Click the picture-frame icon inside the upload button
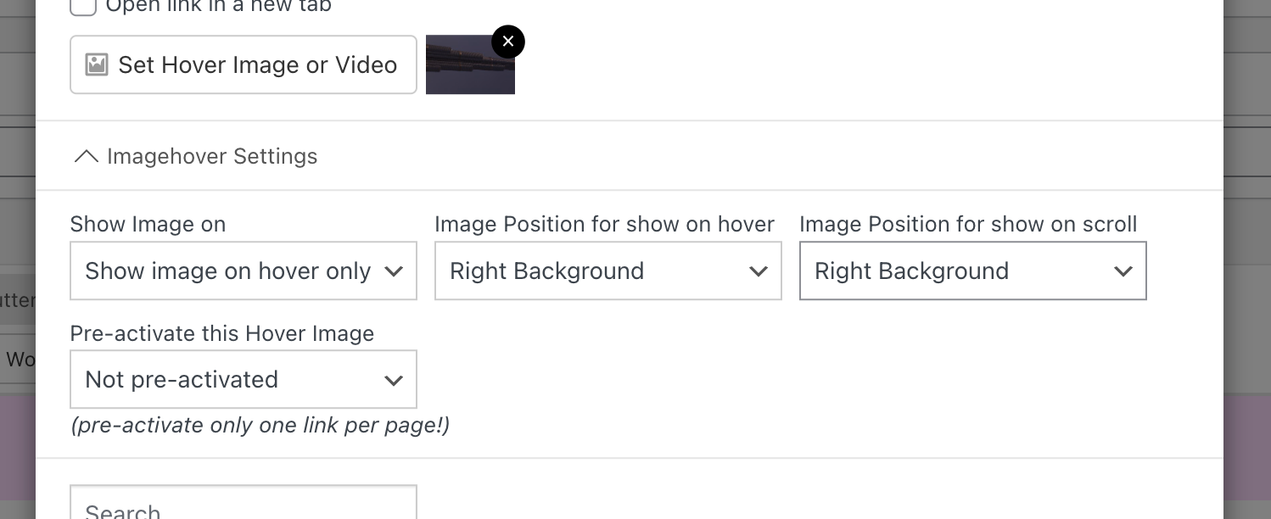 (x=95, y=64)
